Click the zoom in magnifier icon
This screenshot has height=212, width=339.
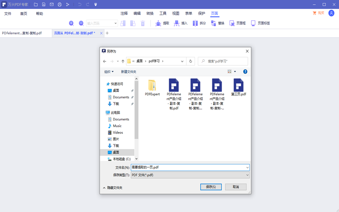point(71,23)
